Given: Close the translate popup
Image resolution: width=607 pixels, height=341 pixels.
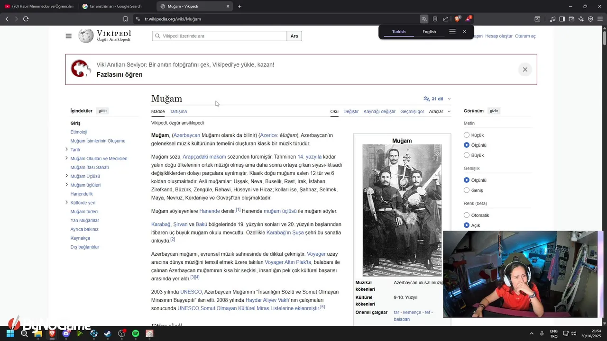Looking at the screenshot, I should click(464, 32).
